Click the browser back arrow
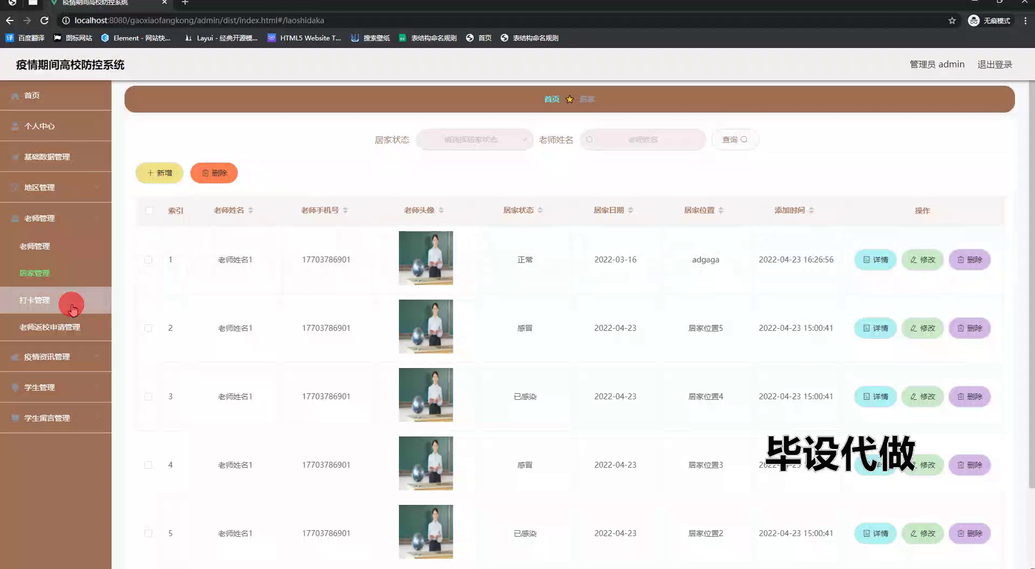Image resolution: width=1035 pixels, height=569 pixels. tap(10, 20)
